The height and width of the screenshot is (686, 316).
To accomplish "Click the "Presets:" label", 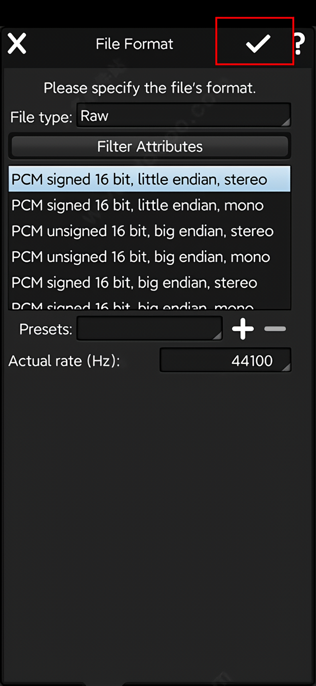I will pyautogui.click(x=45, y=329).
